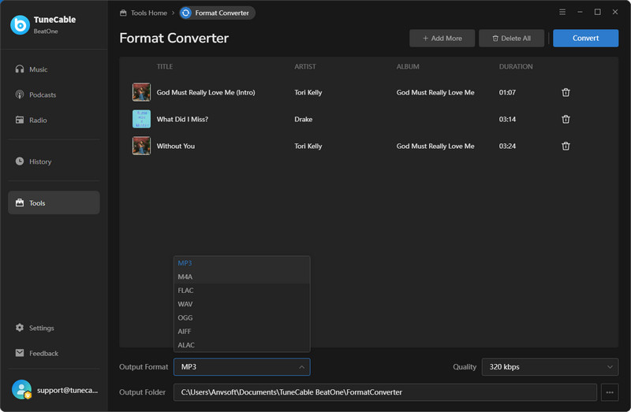
Task: Choose FLAC from format list
Action: click(x=241, y=291)
